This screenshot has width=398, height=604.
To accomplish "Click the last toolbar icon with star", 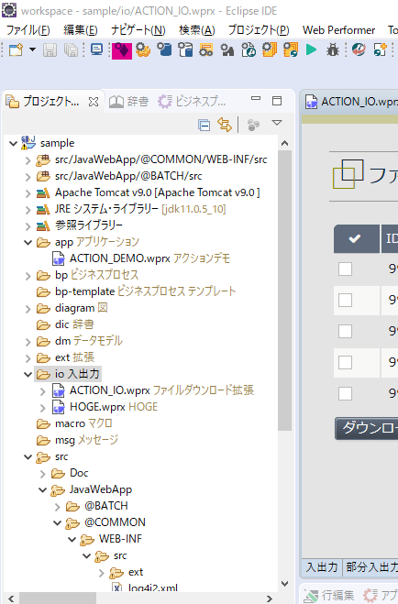I will pos(380,50).
